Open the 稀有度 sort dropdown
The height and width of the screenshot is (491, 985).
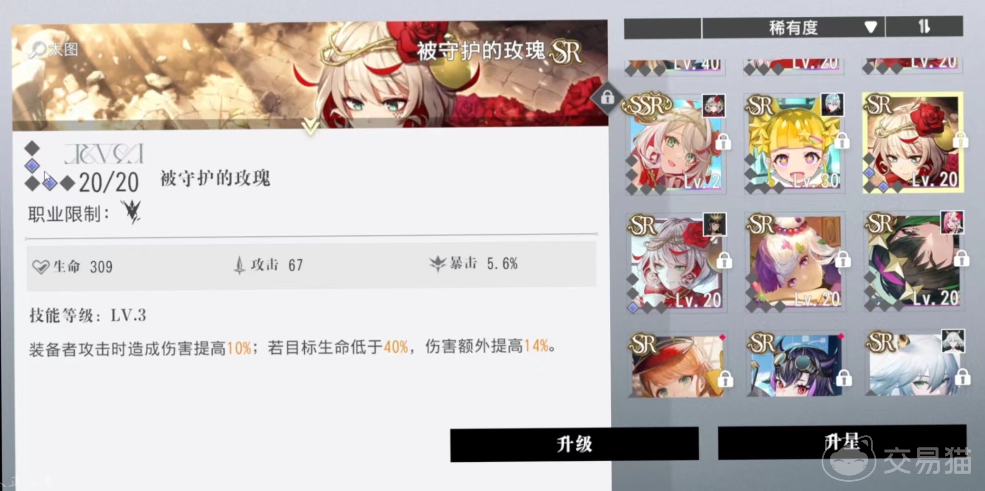coord(794,27)
